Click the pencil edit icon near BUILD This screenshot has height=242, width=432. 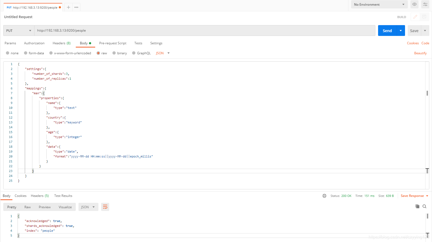(415, 17)
